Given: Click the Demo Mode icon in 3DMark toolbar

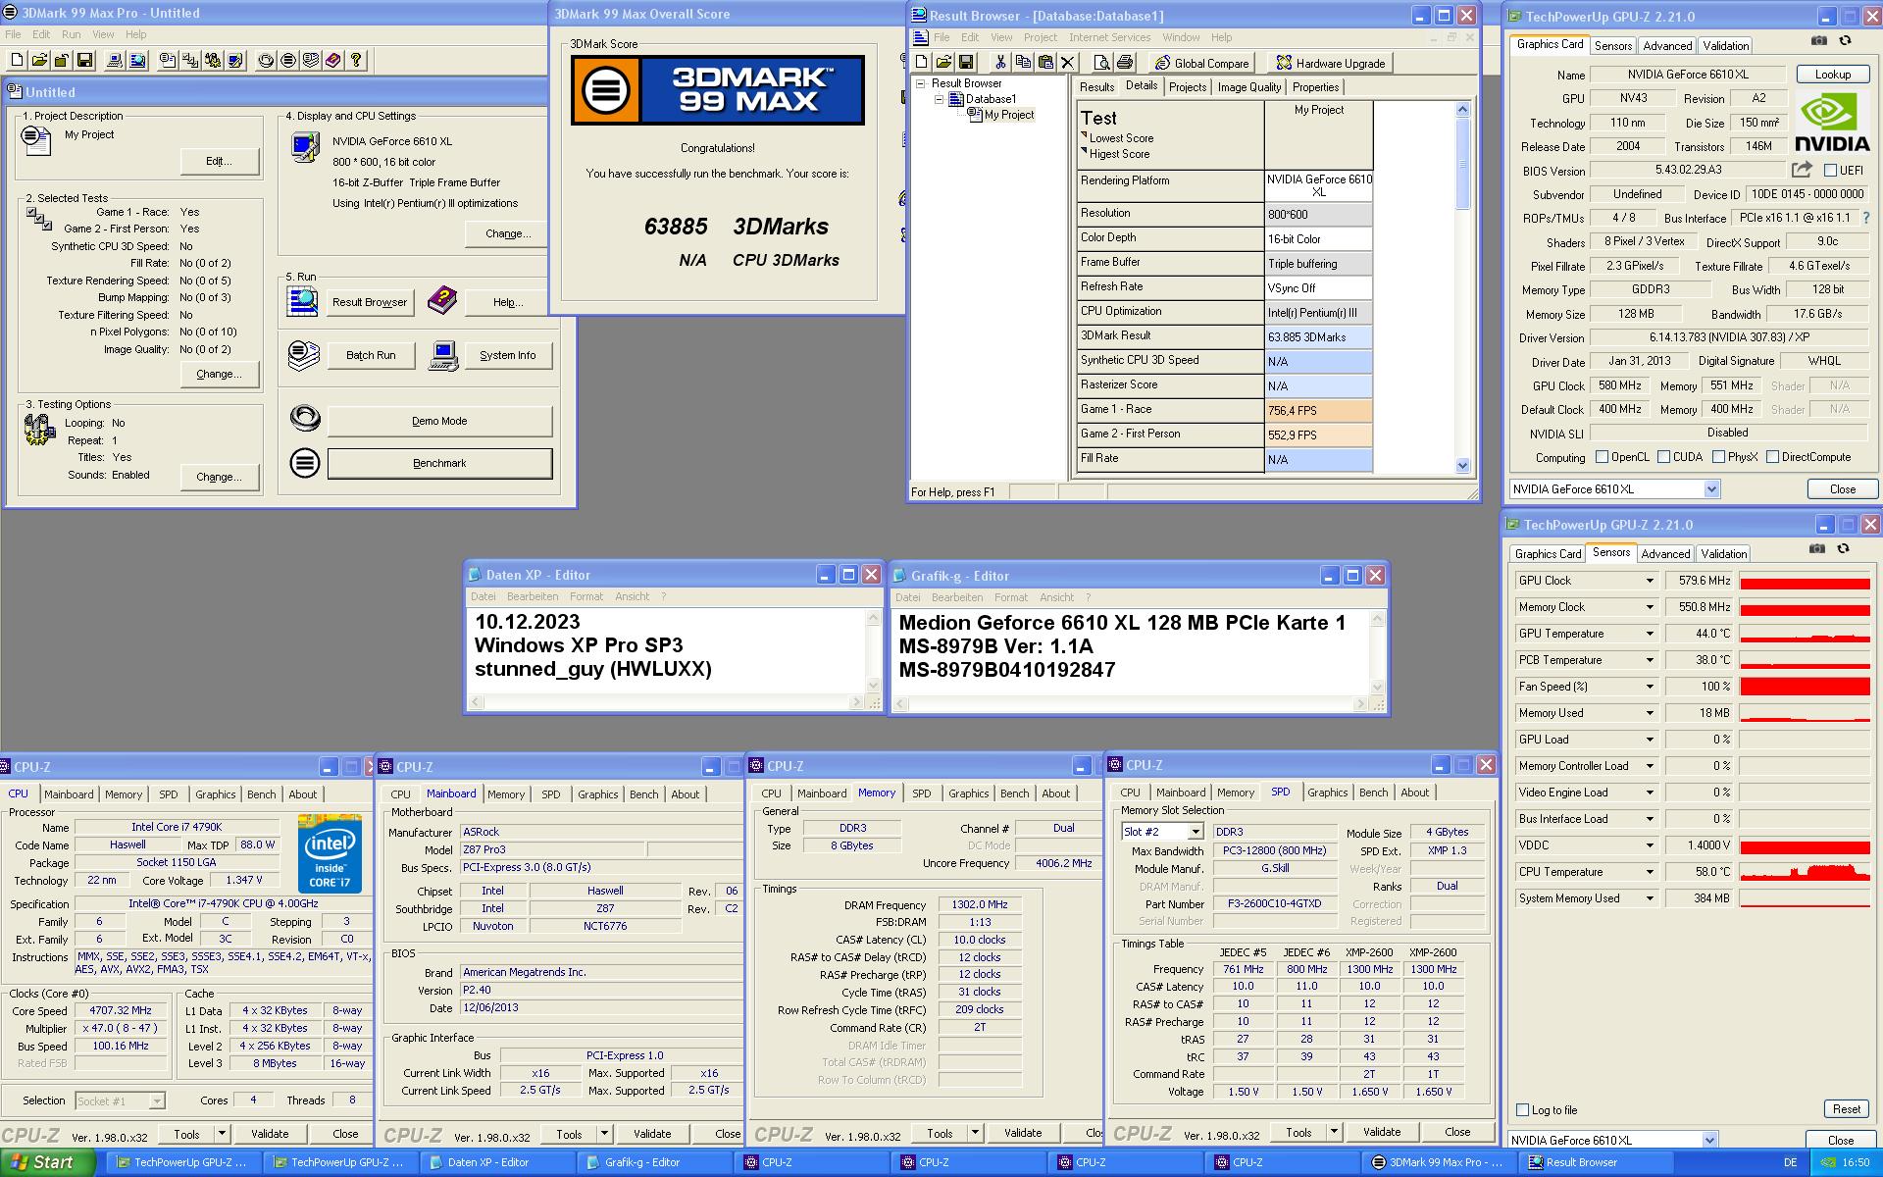Looking at the screenshot, I should [266, 61].
